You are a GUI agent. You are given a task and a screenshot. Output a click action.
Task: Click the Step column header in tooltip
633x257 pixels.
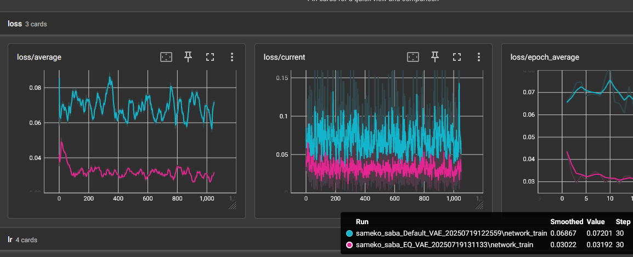pyautogui.click(x=623, y=222)
